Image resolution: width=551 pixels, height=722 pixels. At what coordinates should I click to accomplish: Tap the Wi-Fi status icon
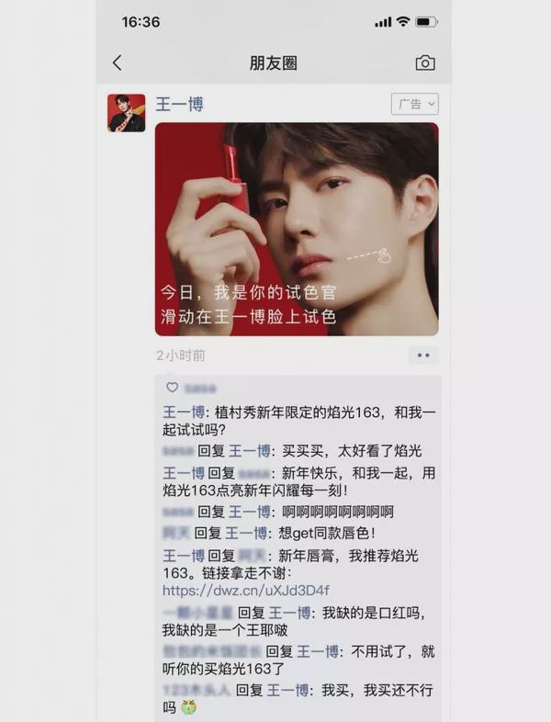click(403, 22)
